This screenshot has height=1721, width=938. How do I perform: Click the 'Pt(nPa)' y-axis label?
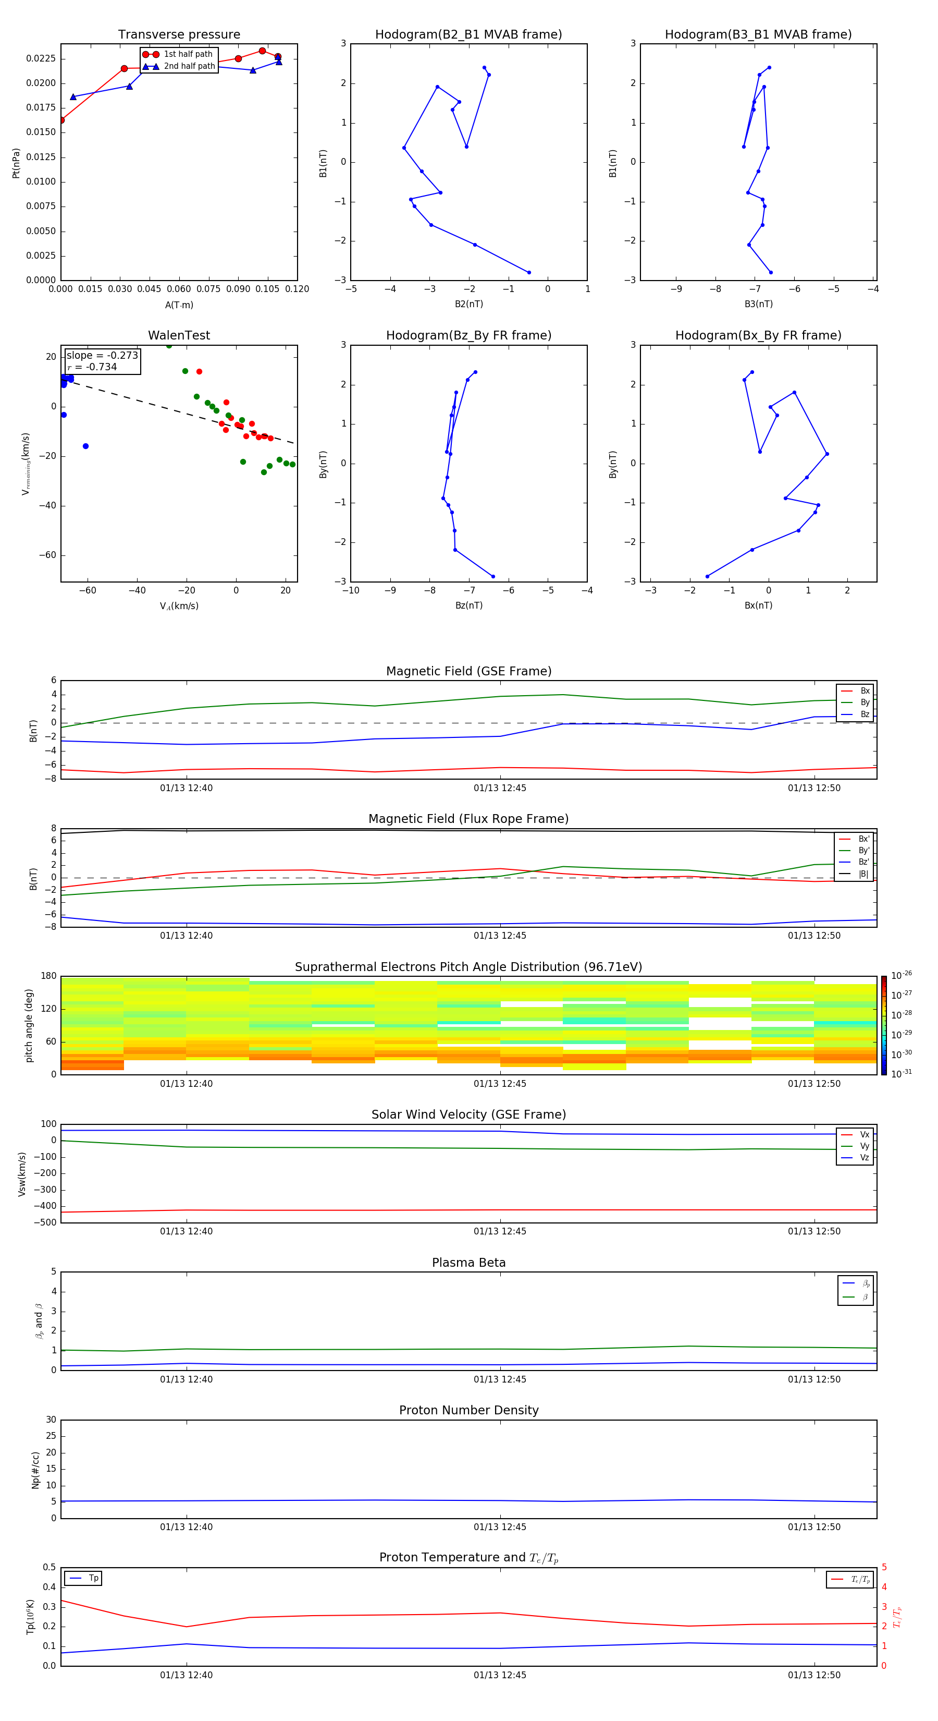[16, 162]
